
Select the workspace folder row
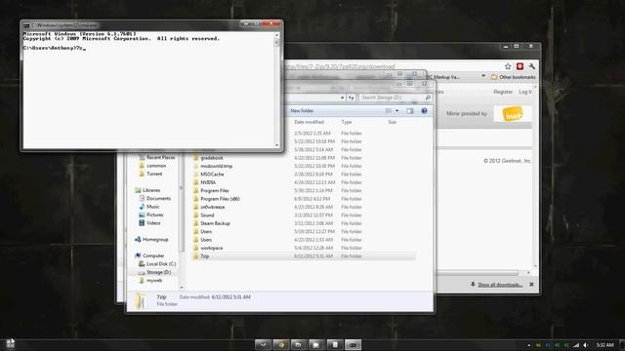tap(303, 248)
